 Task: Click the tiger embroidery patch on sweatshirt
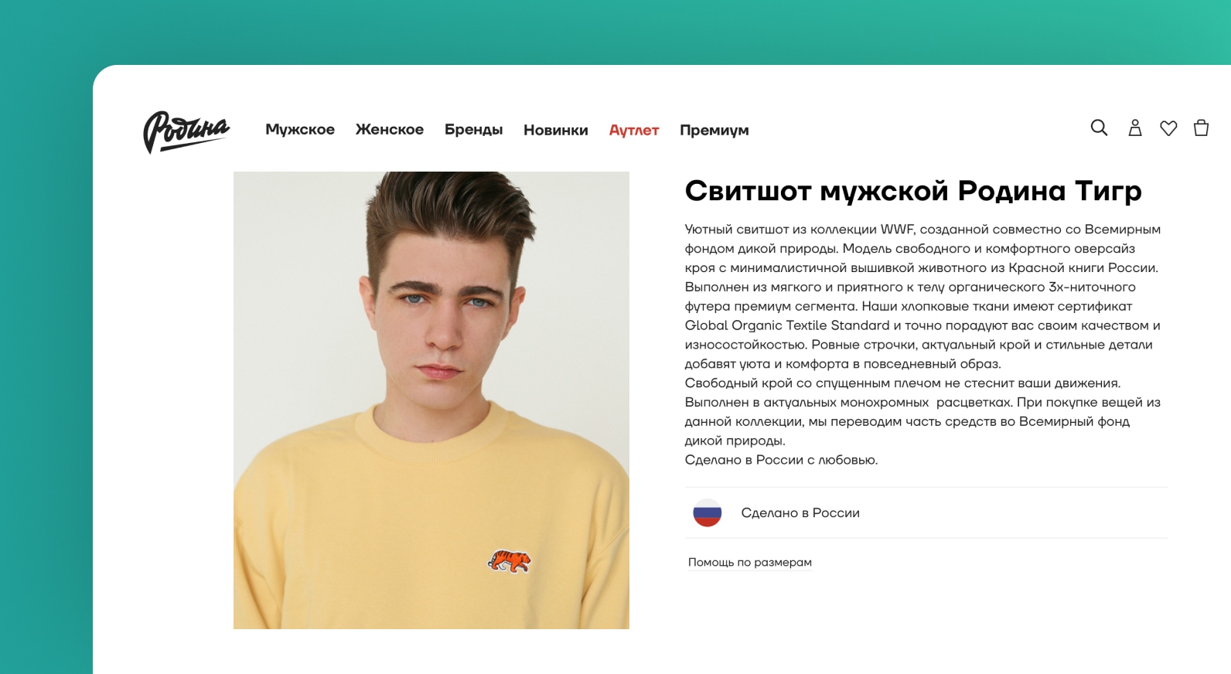(510, 560)
